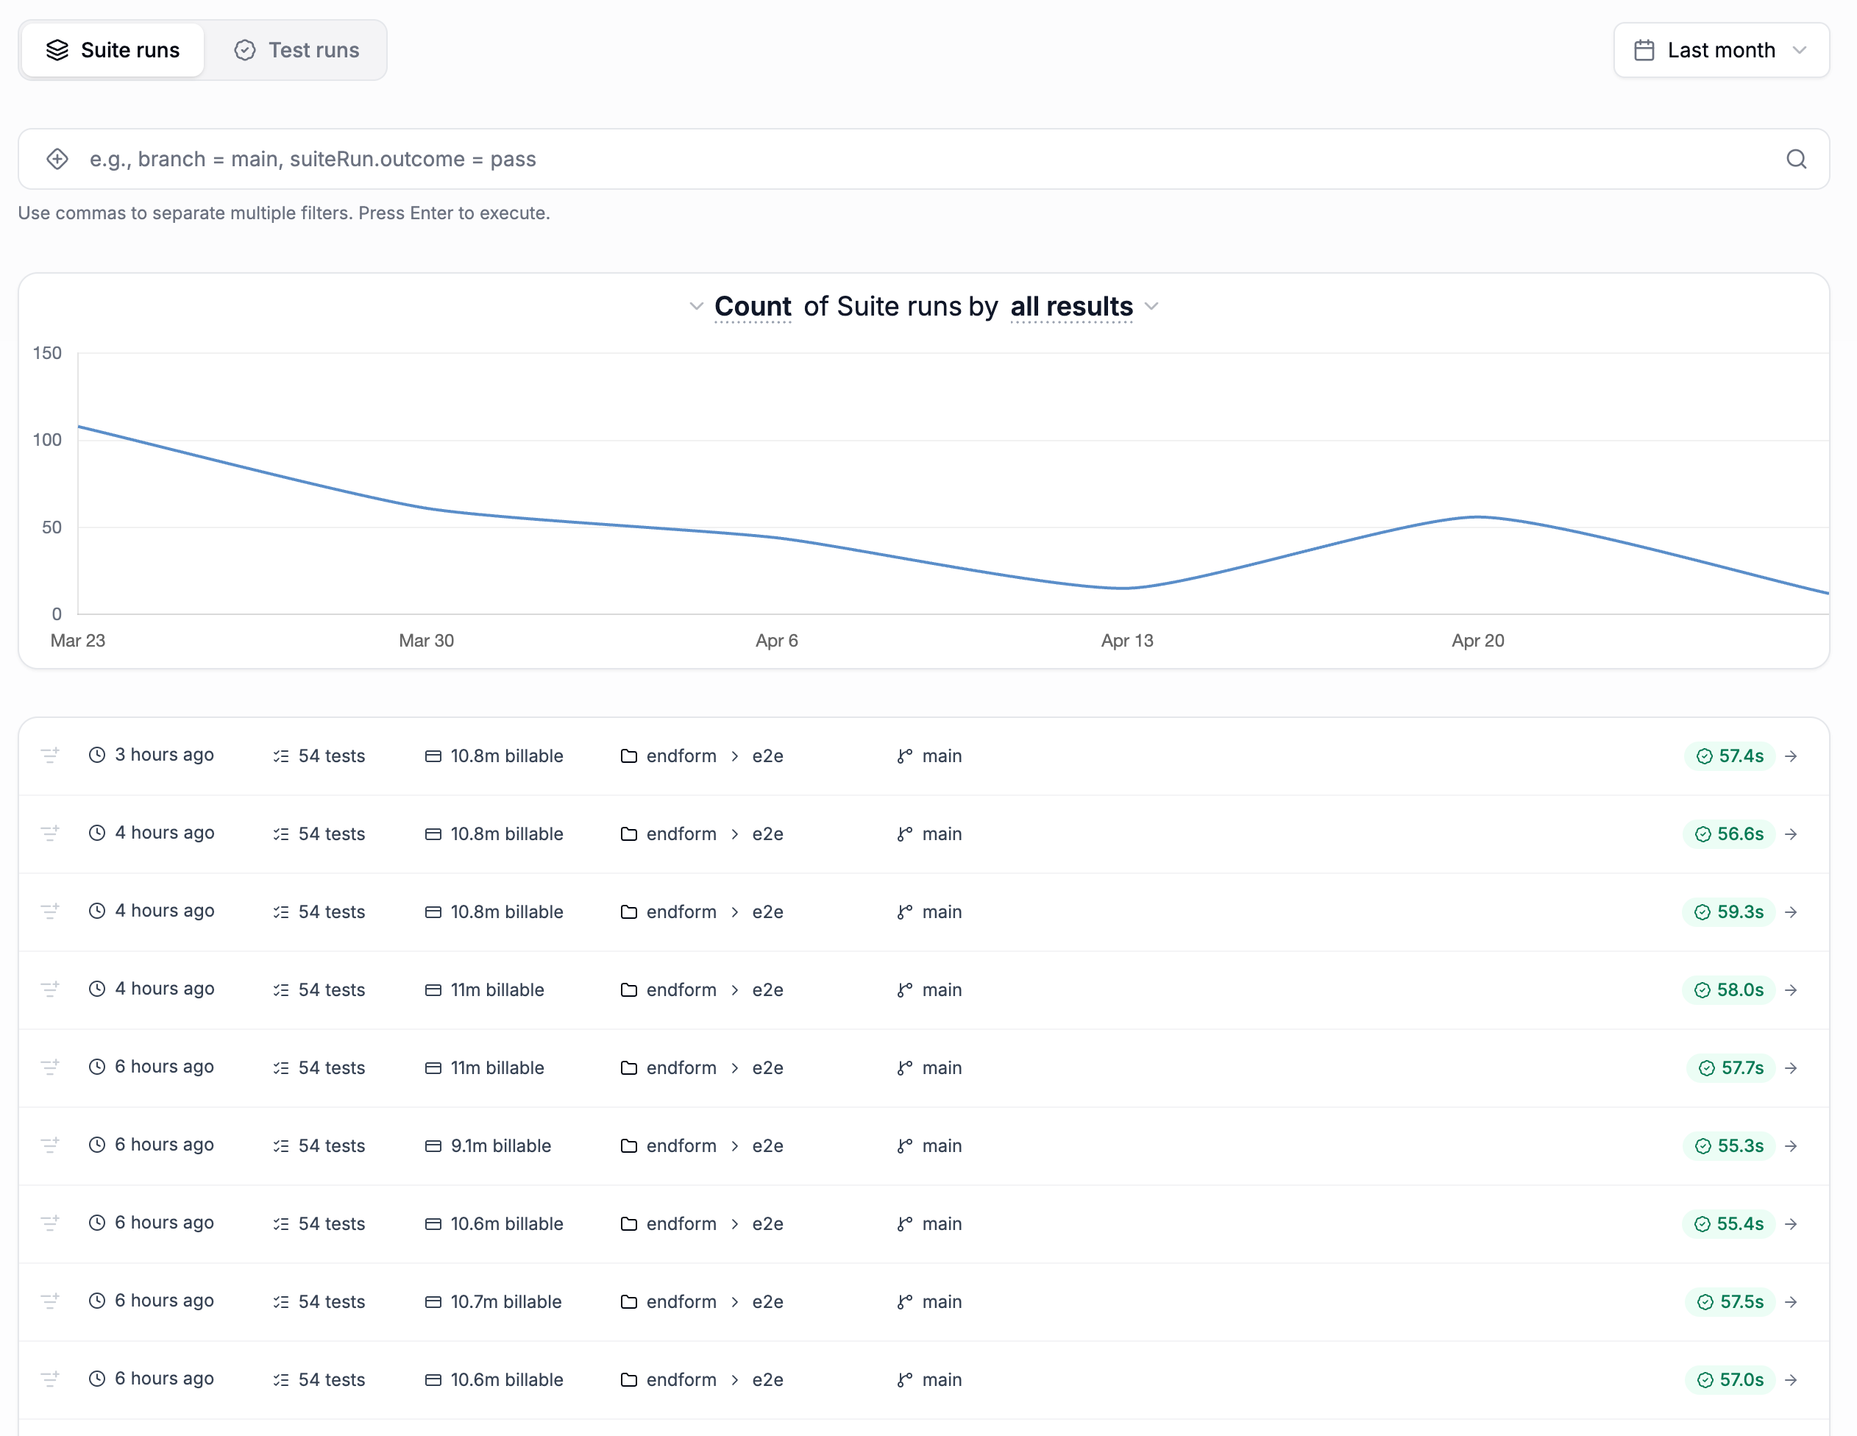Click the 55.4s duration badge
Screen dimensions: 1857x1436
(x=1728, y=1223)
